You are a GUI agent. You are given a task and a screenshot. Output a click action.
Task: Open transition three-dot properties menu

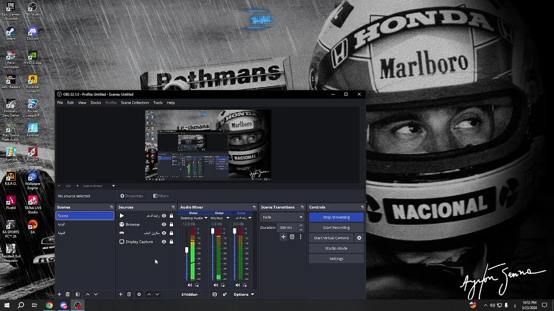(x=300, y=237)
